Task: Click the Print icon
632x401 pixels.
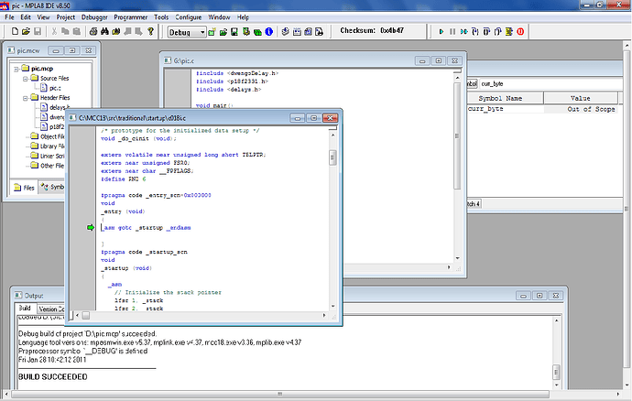Action: (93, 31)
